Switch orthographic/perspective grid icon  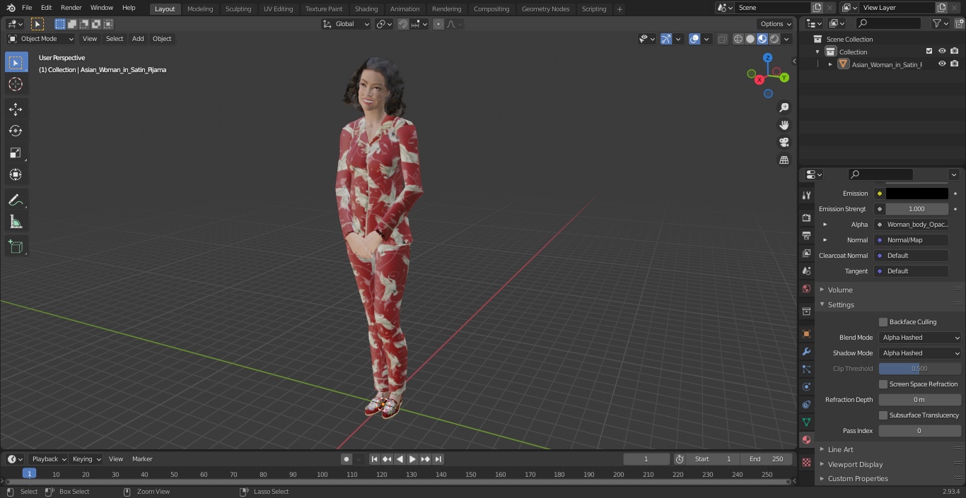(x=784, y=160)
